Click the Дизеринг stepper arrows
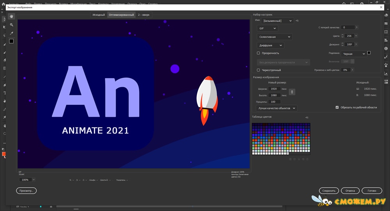Screen dimensions: 390x211 click(342, 44)
